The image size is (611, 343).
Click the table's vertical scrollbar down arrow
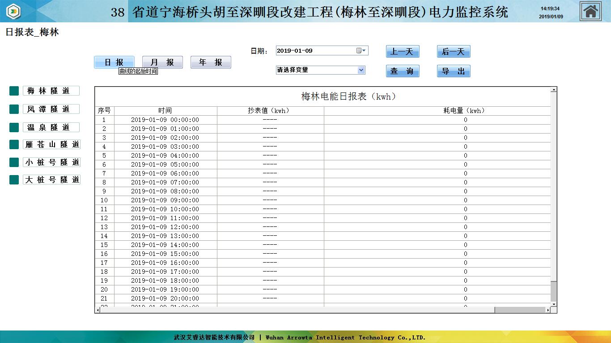point(554,304)
